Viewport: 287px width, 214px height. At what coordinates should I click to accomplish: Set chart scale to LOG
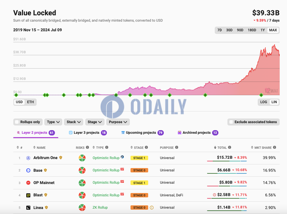pos(264,102)
